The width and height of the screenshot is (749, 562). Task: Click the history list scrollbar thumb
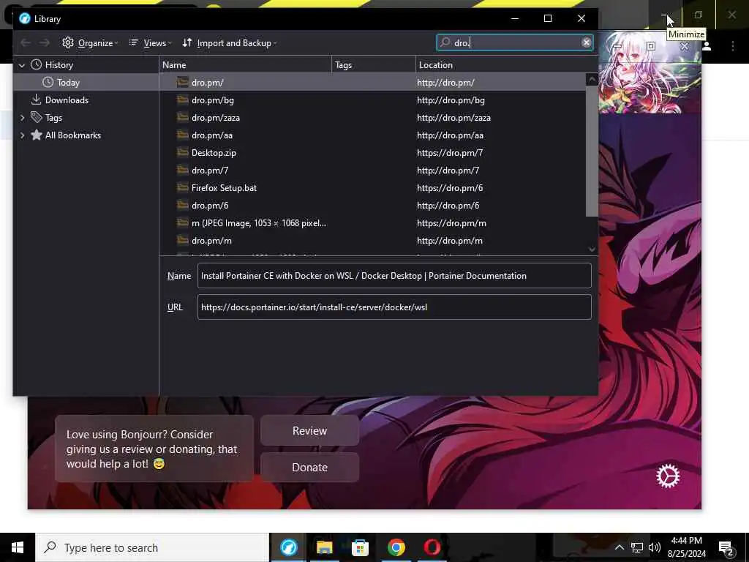click(x=592, y=151)
